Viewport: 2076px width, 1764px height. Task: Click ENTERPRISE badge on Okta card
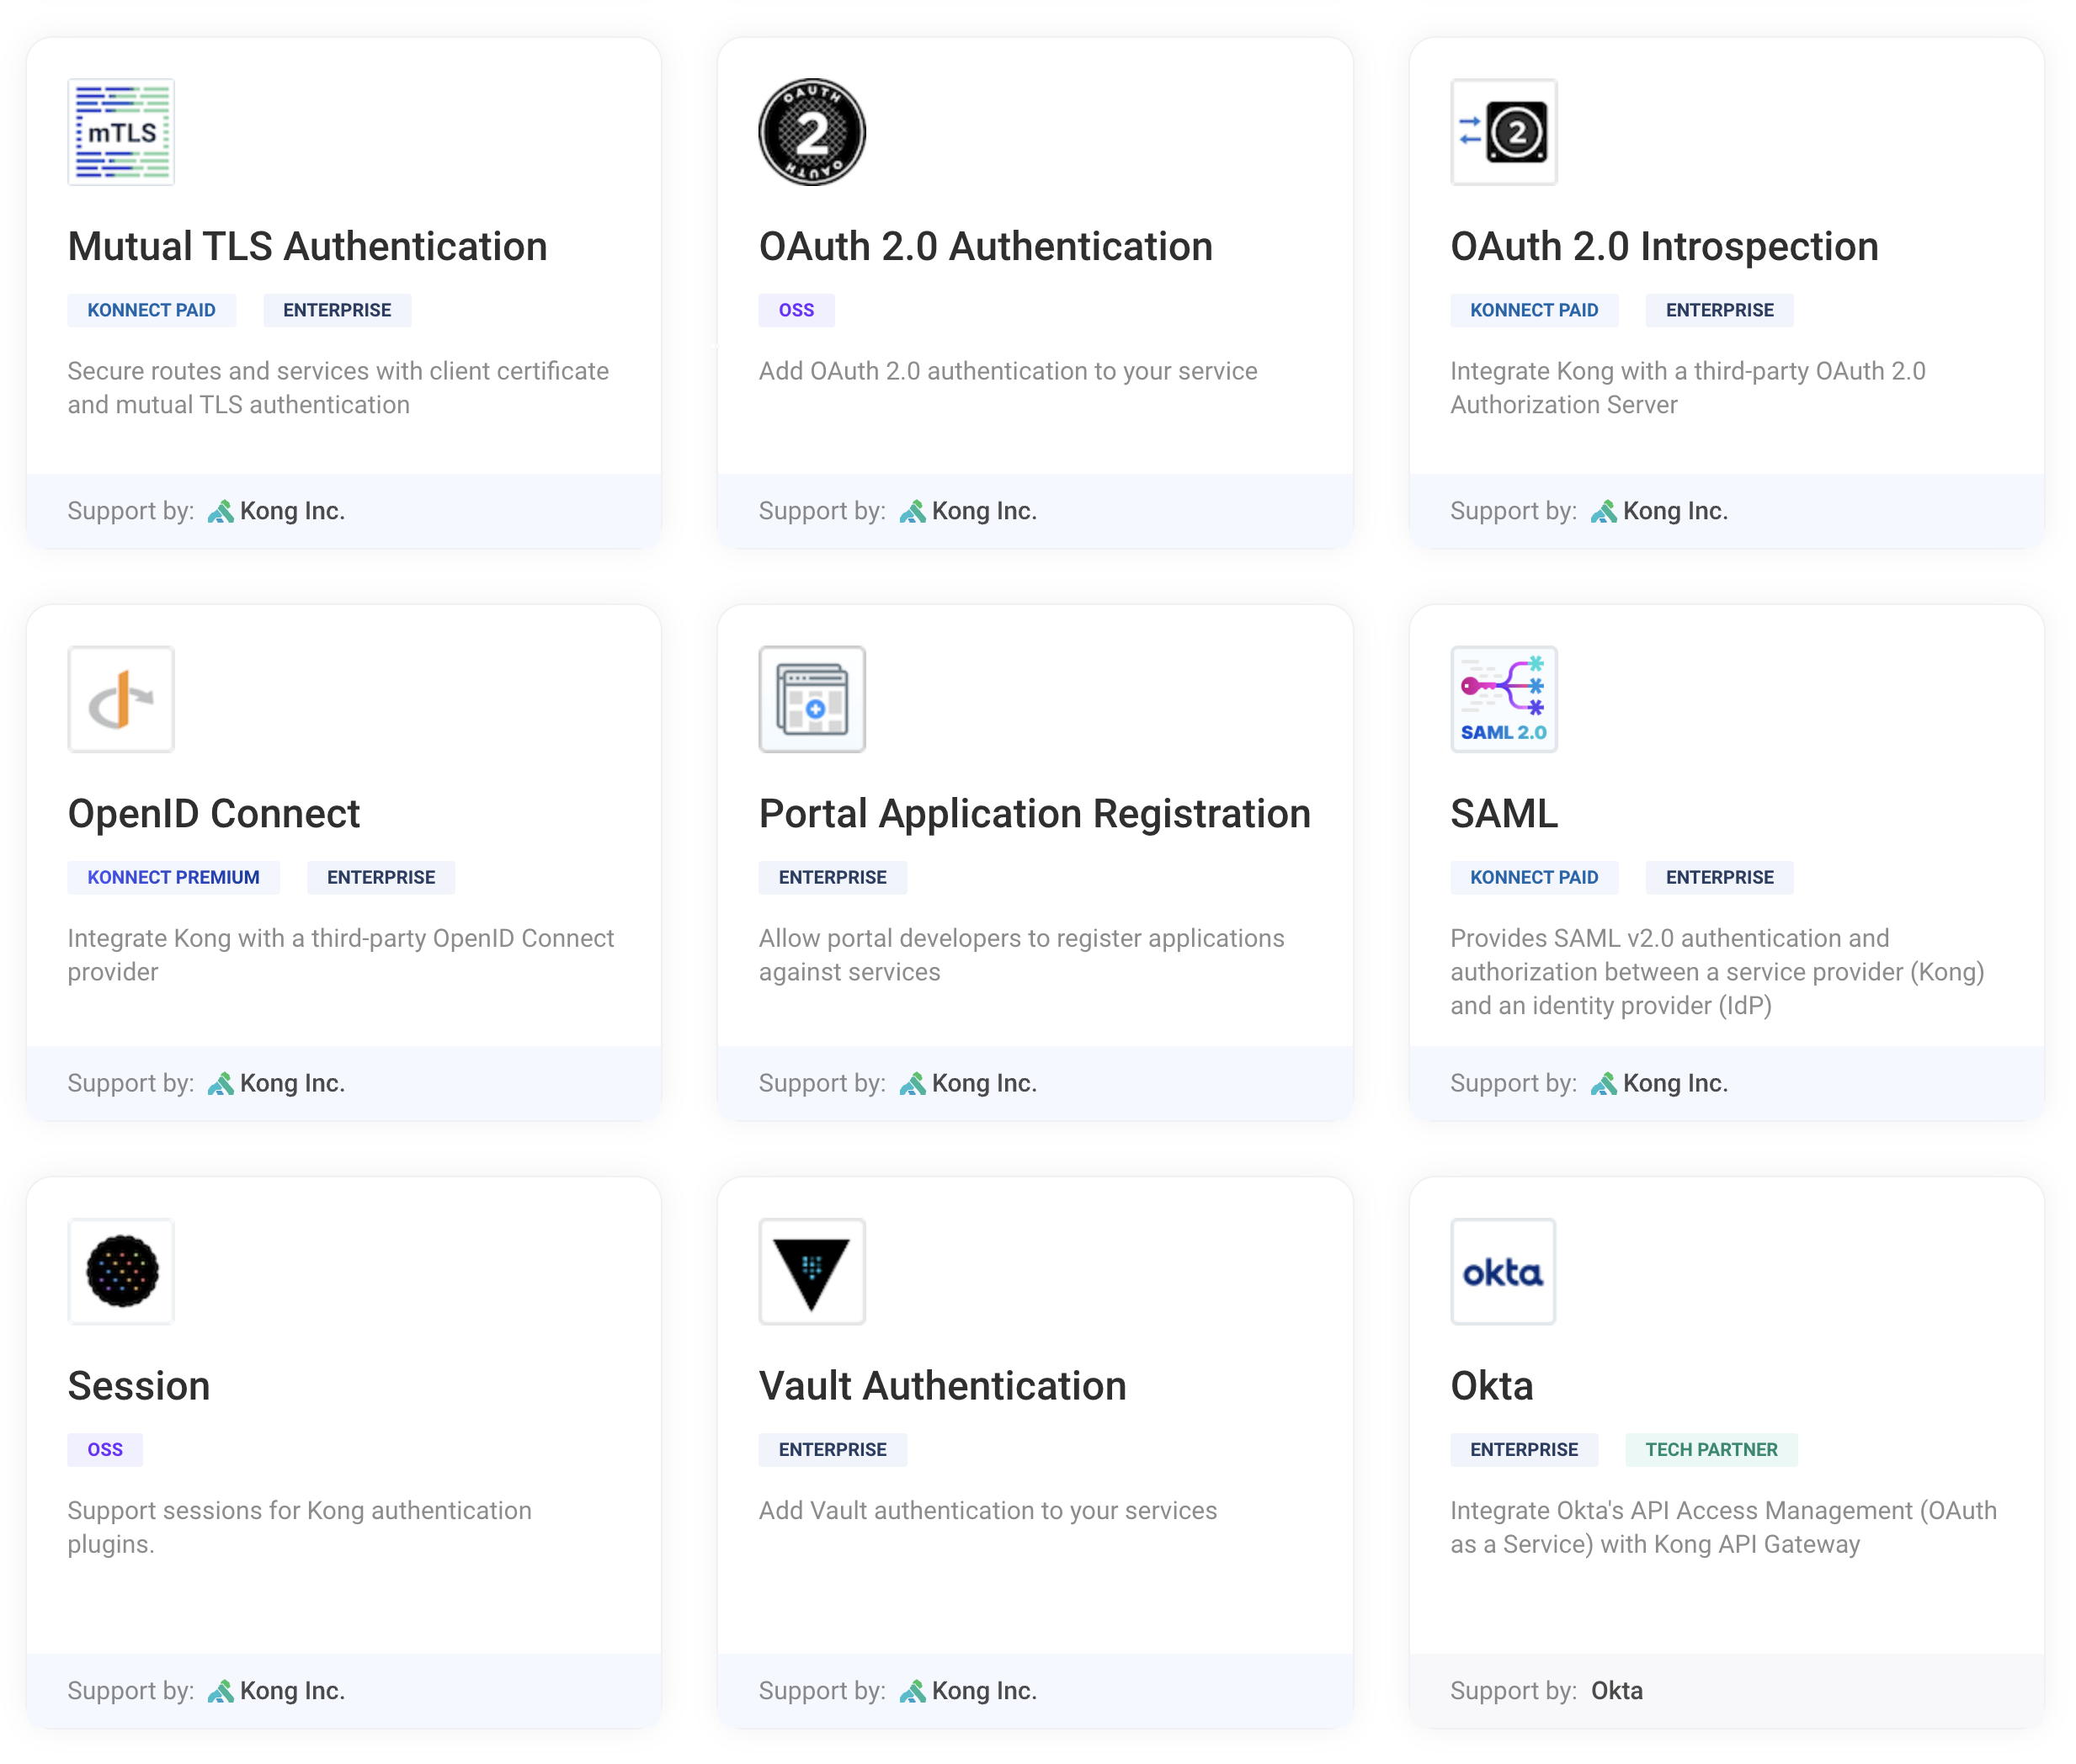click(1524, 1449)
